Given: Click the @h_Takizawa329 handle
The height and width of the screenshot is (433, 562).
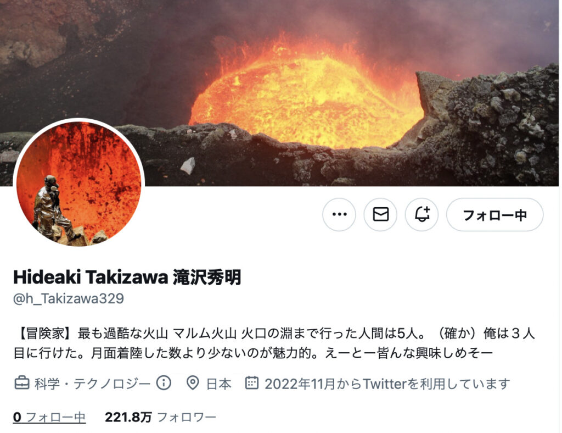Looking at the screenshot, I should (69, 298).
